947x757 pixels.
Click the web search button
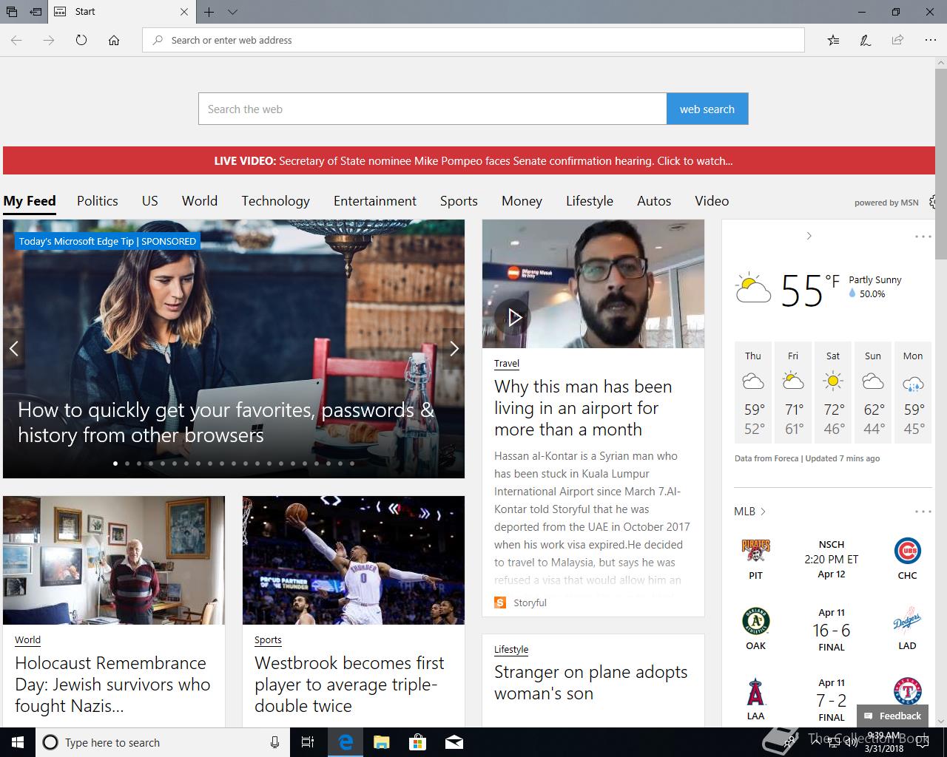tap(707, 109)
